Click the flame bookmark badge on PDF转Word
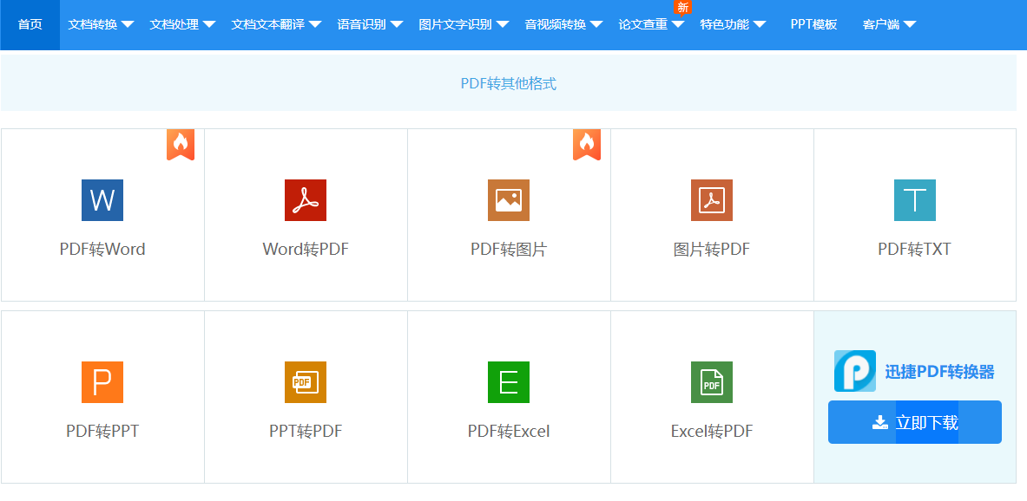The width and height of the screenshot is (1027, 501). (x=181, y=145)
